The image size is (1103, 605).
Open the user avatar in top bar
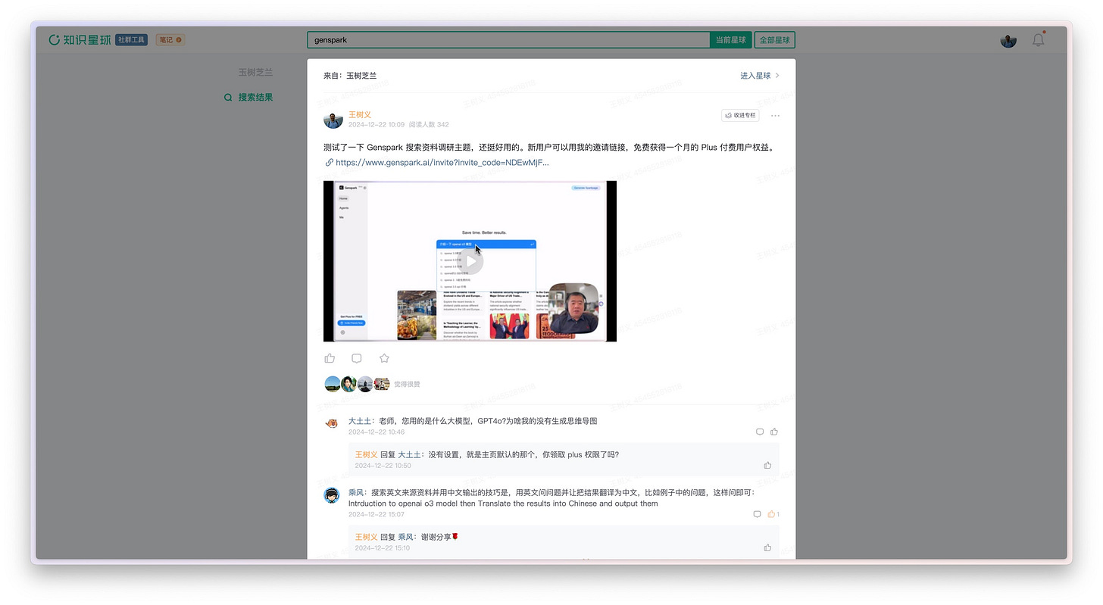(1008, 40)
